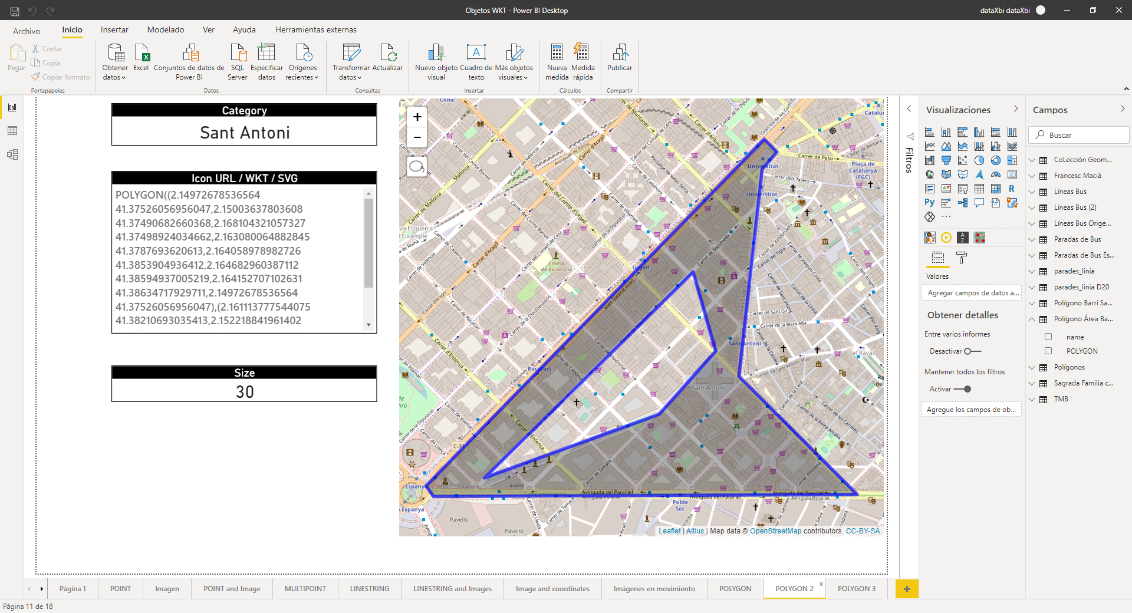This screenshot has height=613, width=1132.
Task: Expand the Francesc Macià table
Action: click(x=1032, y=176)
